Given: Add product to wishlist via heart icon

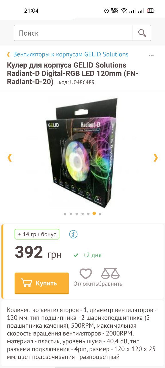Looking at the screenshot, I should (x=86, y=274).
